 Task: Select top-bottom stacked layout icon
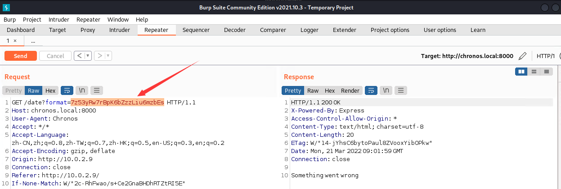(534, 71)
